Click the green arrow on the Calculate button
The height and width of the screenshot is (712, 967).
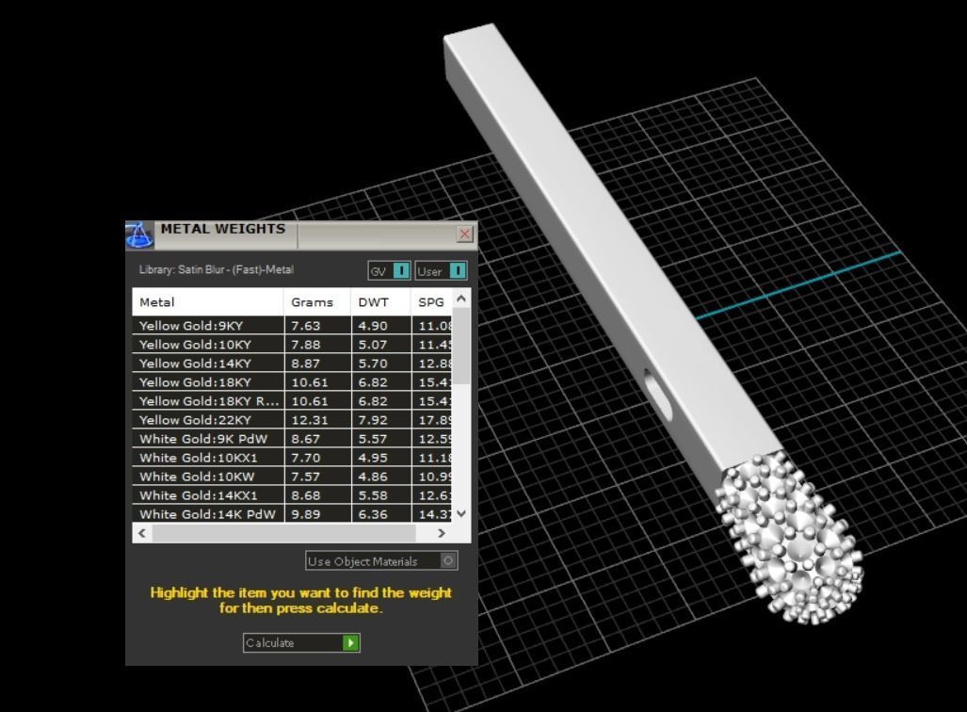point(351,643)
